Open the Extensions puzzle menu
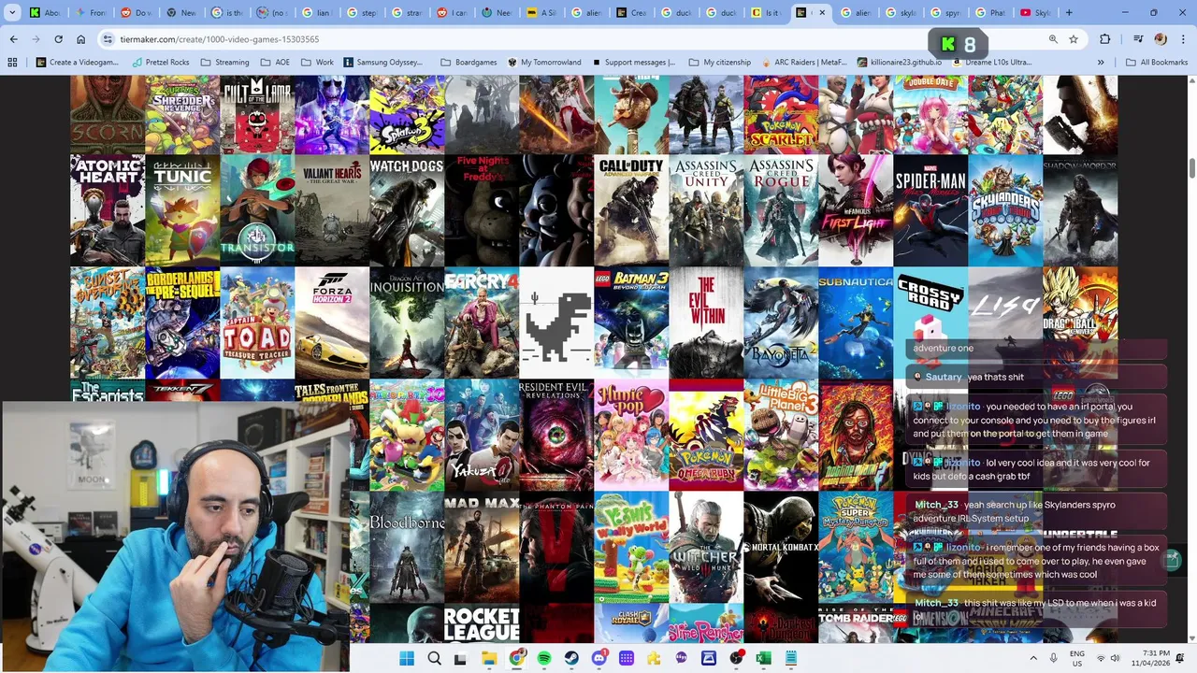1197x673 pixels. point(1105,39)
